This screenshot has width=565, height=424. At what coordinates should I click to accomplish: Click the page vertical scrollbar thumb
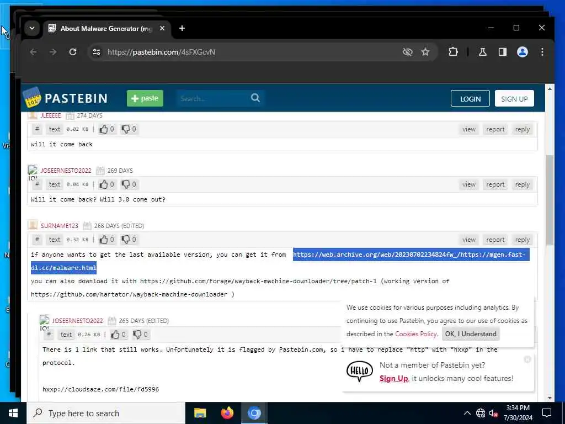tap(550, 200)
